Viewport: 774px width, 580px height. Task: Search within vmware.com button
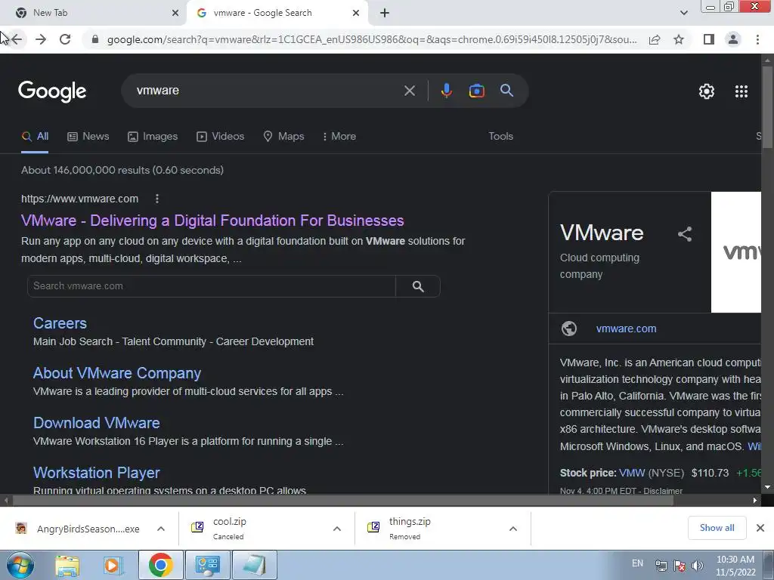point(417,286)
